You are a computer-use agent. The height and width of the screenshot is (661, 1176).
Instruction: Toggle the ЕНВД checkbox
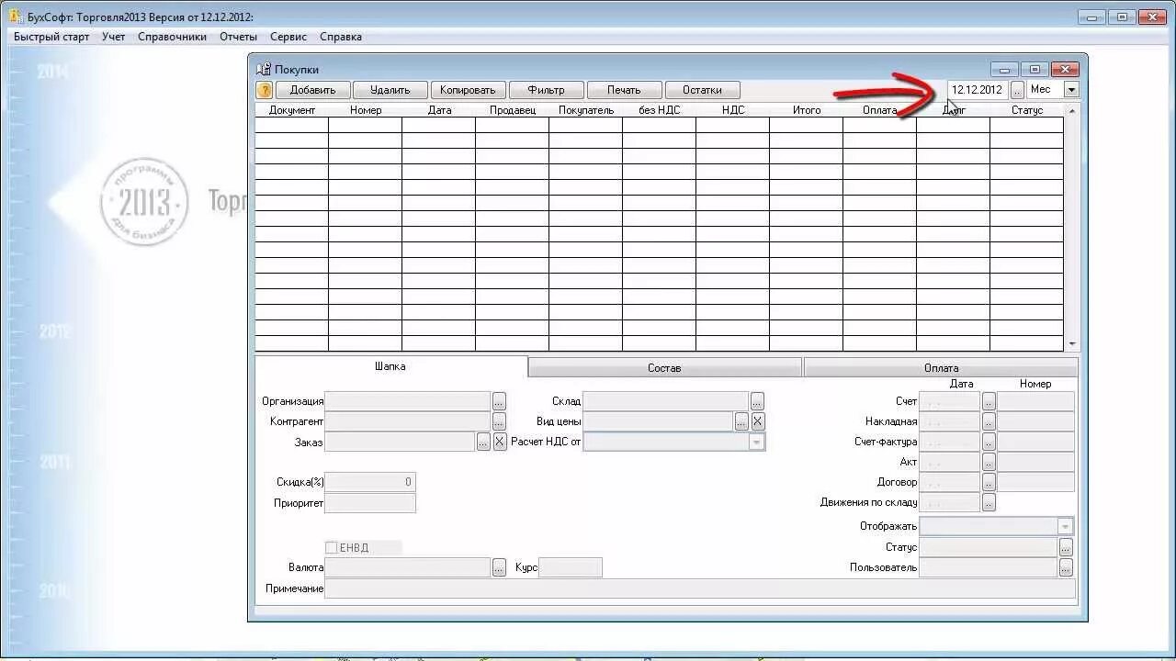331,547
